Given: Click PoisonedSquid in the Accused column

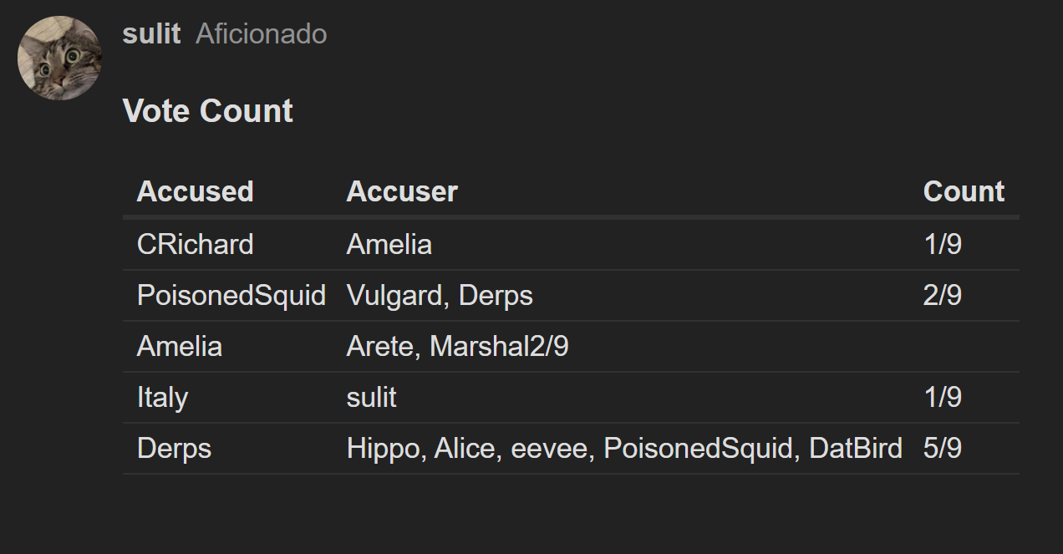Looking at the screenshot, I should click(x=231, y=295).
